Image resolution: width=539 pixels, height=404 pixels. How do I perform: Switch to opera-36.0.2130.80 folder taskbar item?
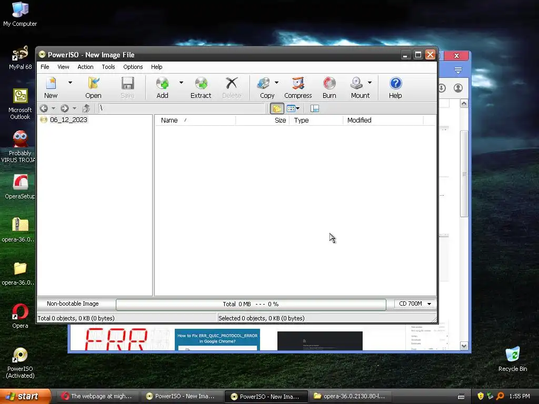coord(350,397)
